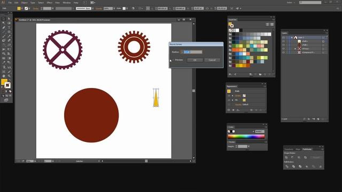Click the hex color field in Color panel
342x192 pixels.
[260, 132]
